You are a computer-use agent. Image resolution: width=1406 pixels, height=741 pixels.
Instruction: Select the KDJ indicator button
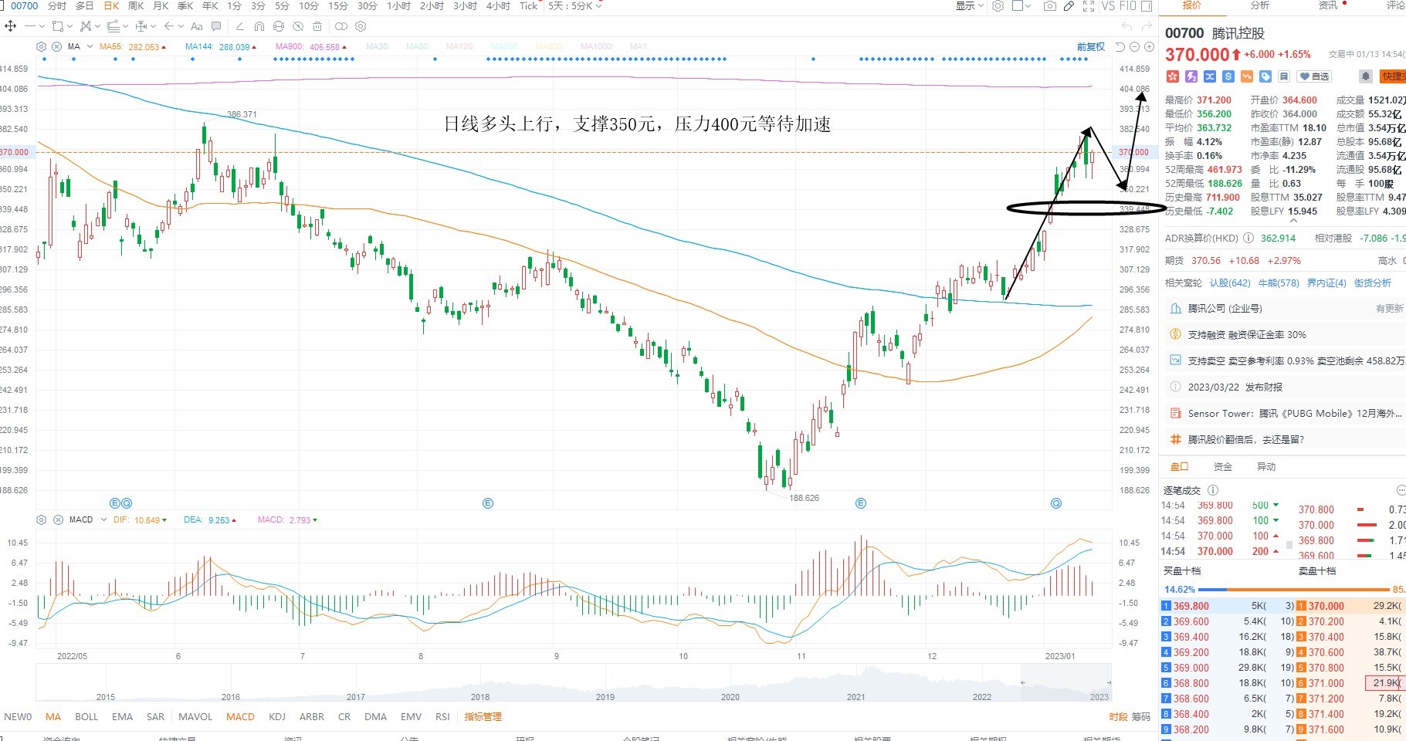(x=277, y=716)
